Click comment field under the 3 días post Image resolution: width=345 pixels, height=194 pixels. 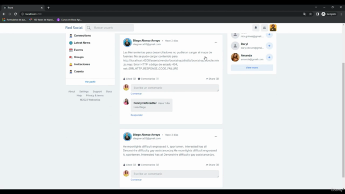(x=175, y=174)
